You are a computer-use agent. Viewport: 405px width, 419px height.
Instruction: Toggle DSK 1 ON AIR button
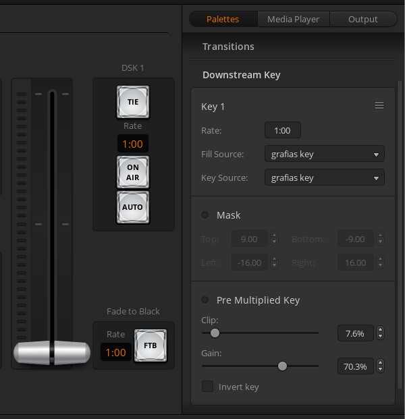(x=132, y=172)
